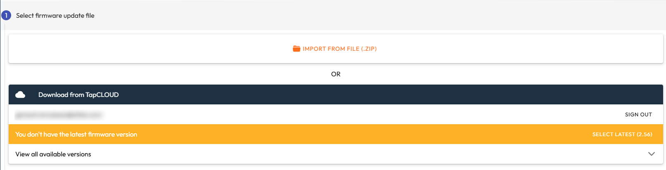Click the Select firmware update file step label
The width and height of the screenshot is (666, 170).
pos(55,16)
